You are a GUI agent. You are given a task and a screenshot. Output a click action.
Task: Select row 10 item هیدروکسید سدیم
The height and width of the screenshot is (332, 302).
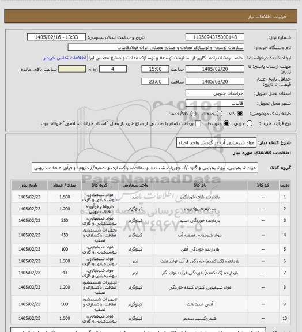point(200,319)
